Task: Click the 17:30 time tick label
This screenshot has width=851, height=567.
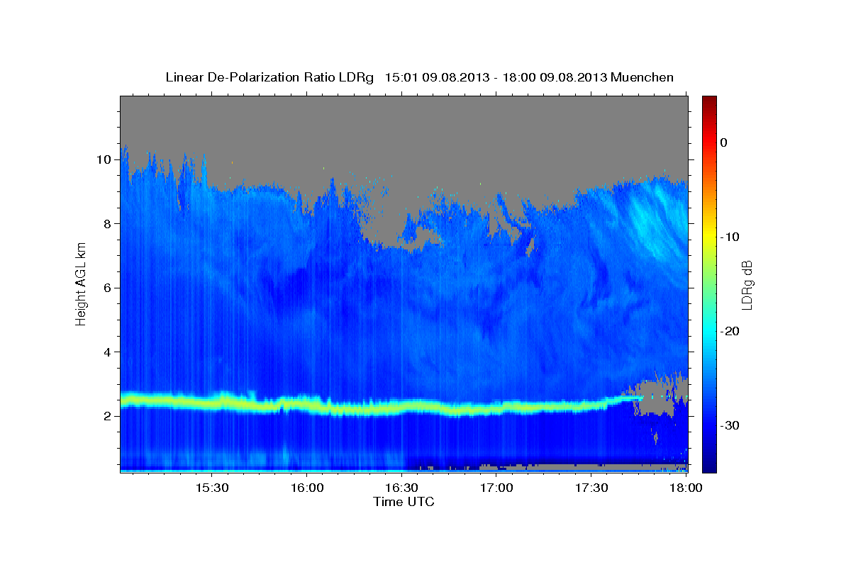Action: (591, 488)
